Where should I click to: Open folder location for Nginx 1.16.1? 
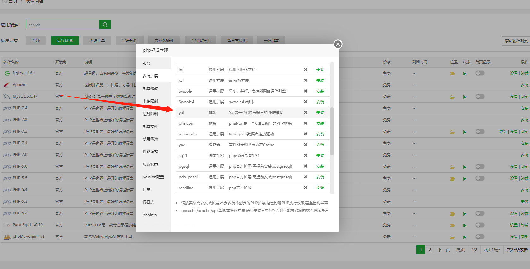[x=452, y=74]
